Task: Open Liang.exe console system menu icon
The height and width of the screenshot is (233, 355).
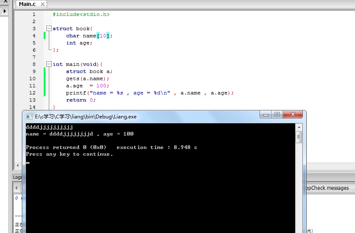Action: [29, 117]
